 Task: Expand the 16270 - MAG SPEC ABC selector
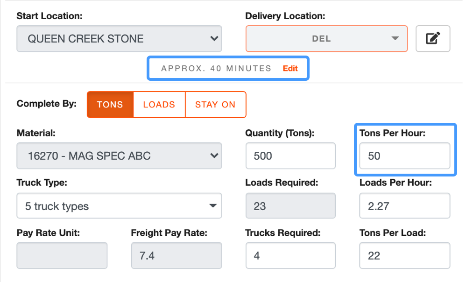coord(119,156)
